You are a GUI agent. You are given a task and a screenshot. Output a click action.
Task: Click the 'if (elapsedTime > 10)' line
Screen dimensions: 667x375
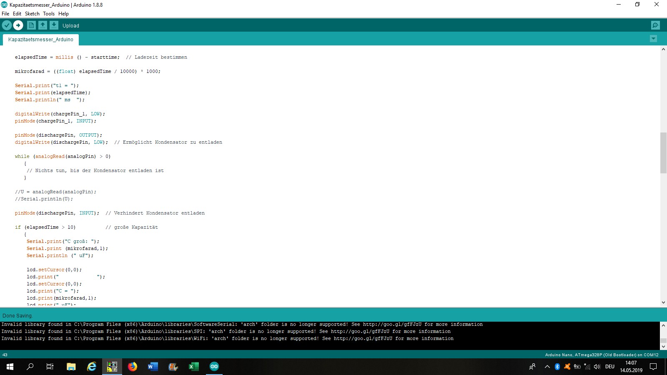[x=45, y=227]
